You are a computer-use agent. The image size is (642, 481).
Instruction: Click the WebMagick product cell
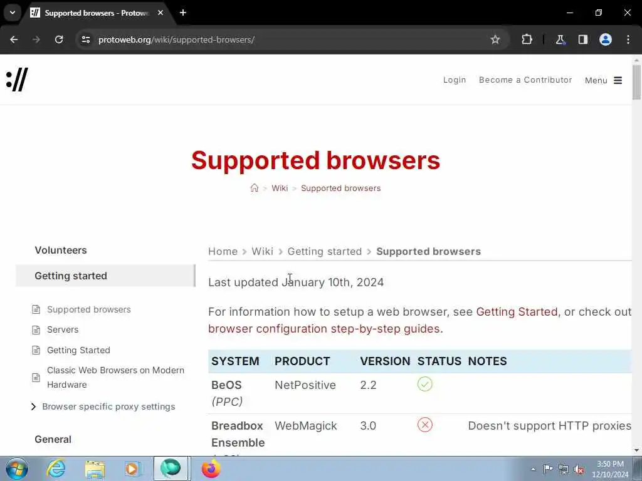tap(306, 426)
